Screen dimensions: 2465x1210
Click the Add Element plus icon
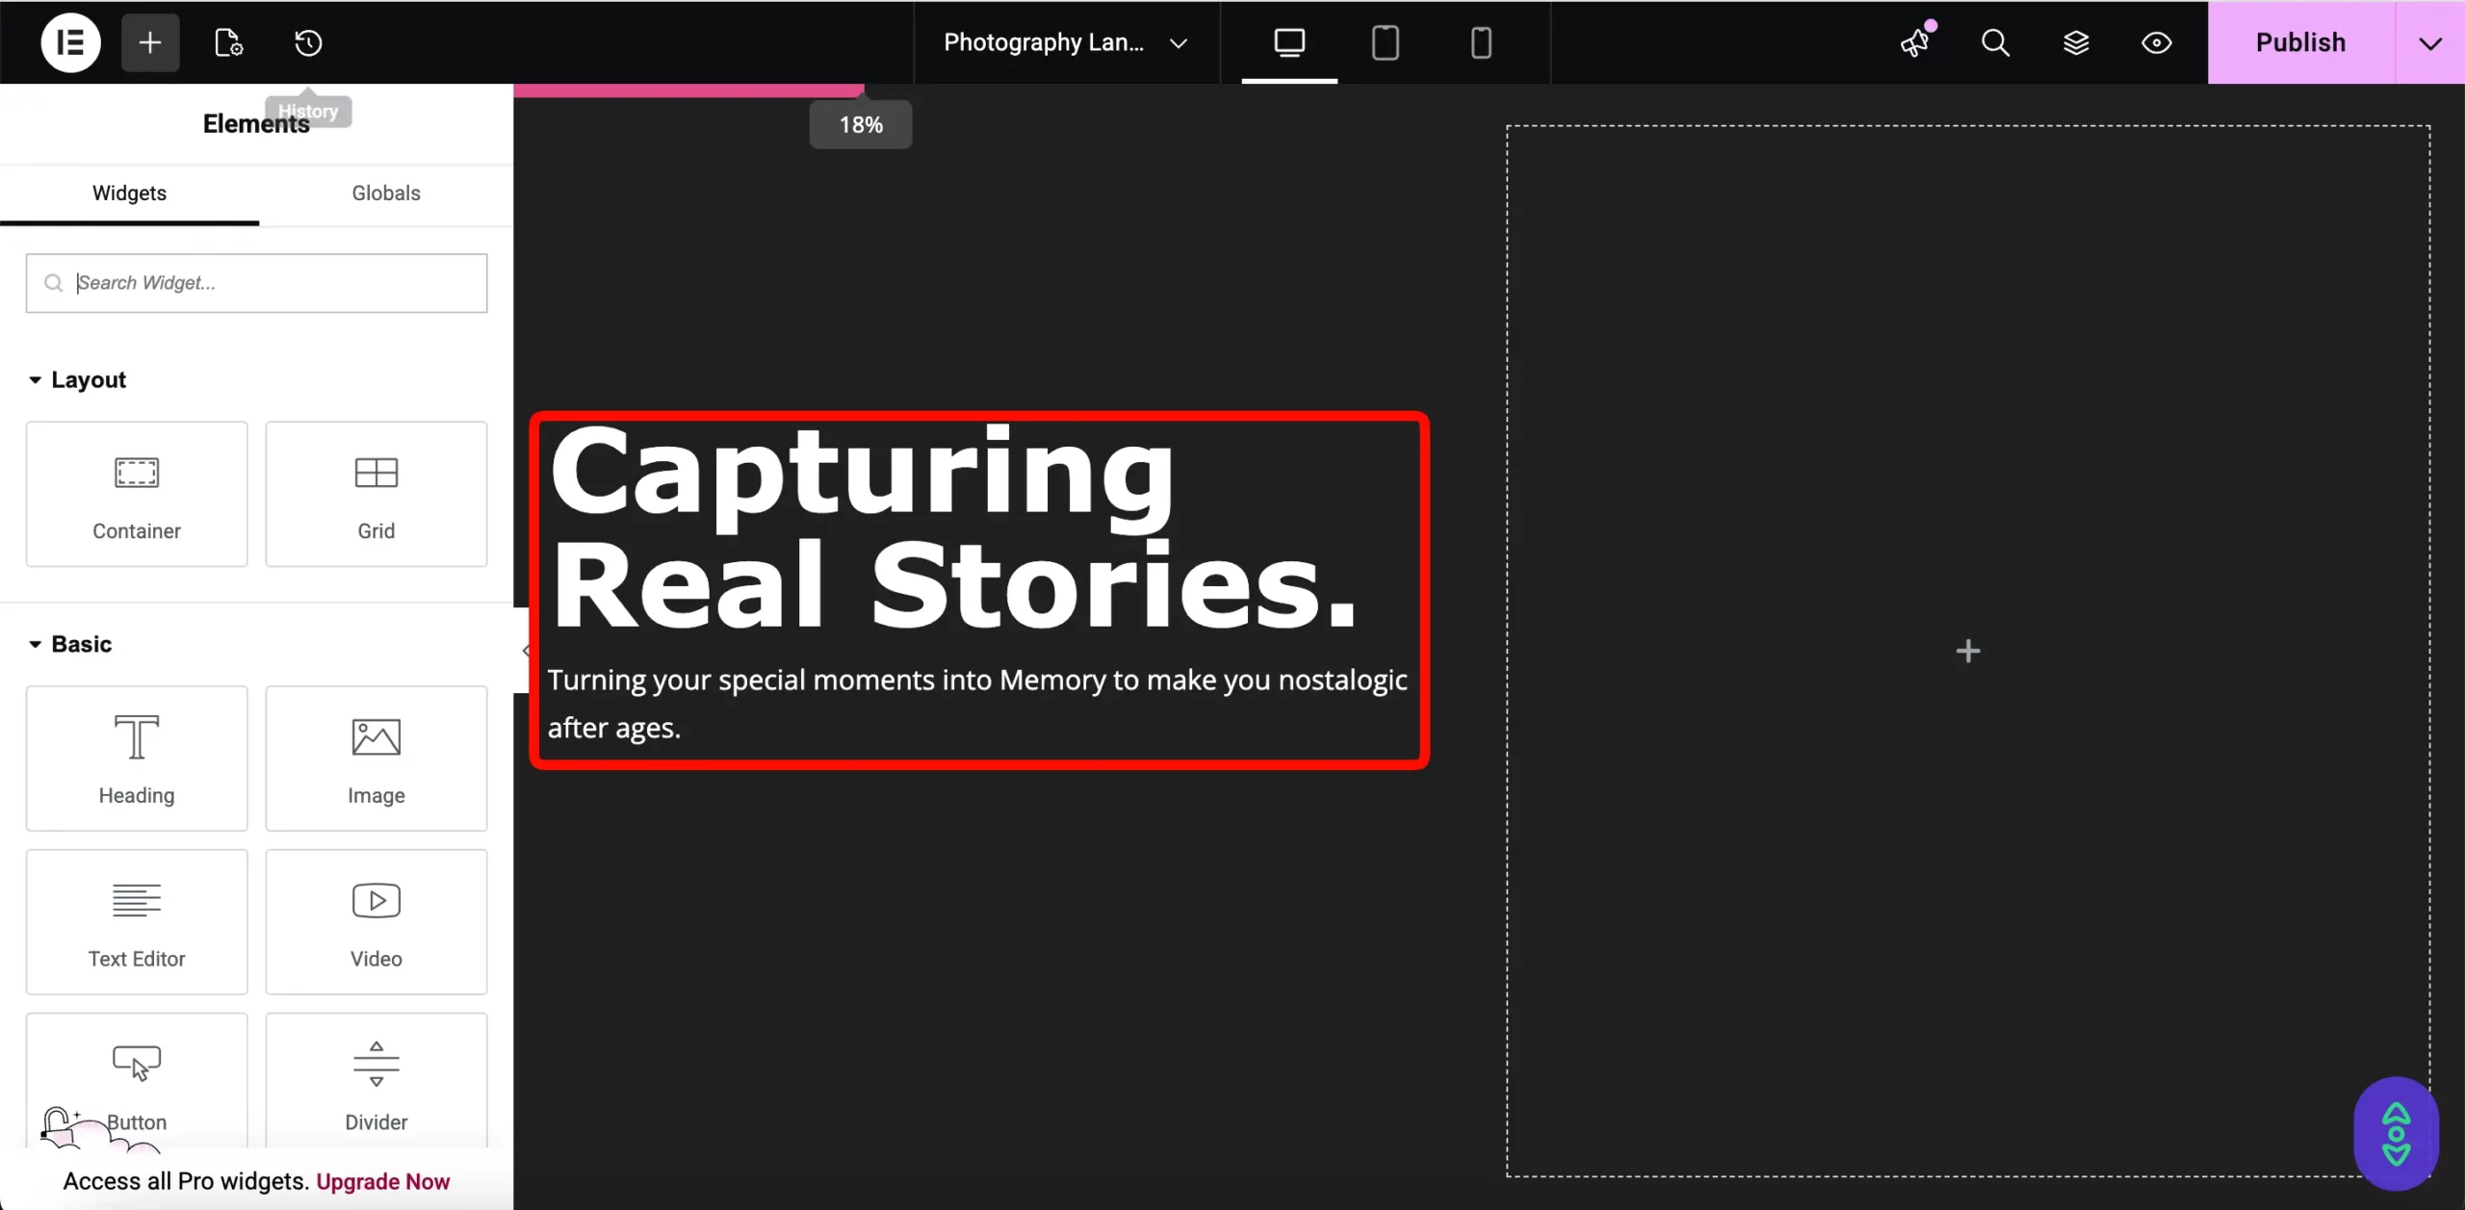point(149,42)
